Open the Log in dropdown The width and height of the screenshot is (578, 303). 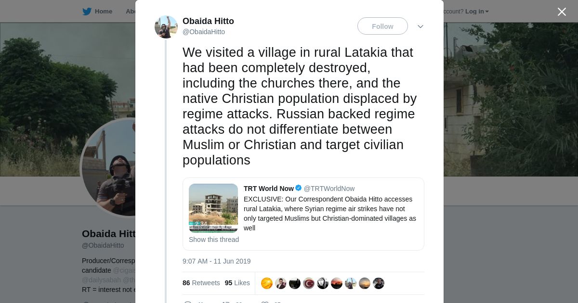coord(476,12)
